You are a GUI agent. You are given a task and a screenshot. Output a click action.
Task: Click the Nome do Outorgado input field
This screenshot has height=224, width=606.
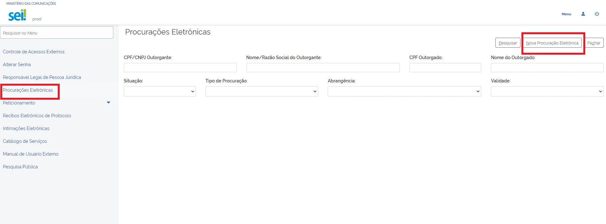pyautogui.click(x=547, y=67)
